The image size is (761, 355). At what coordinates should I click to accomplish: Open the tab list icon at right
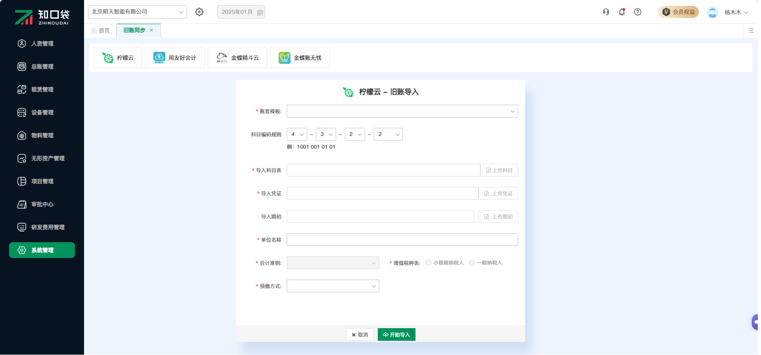751,30
